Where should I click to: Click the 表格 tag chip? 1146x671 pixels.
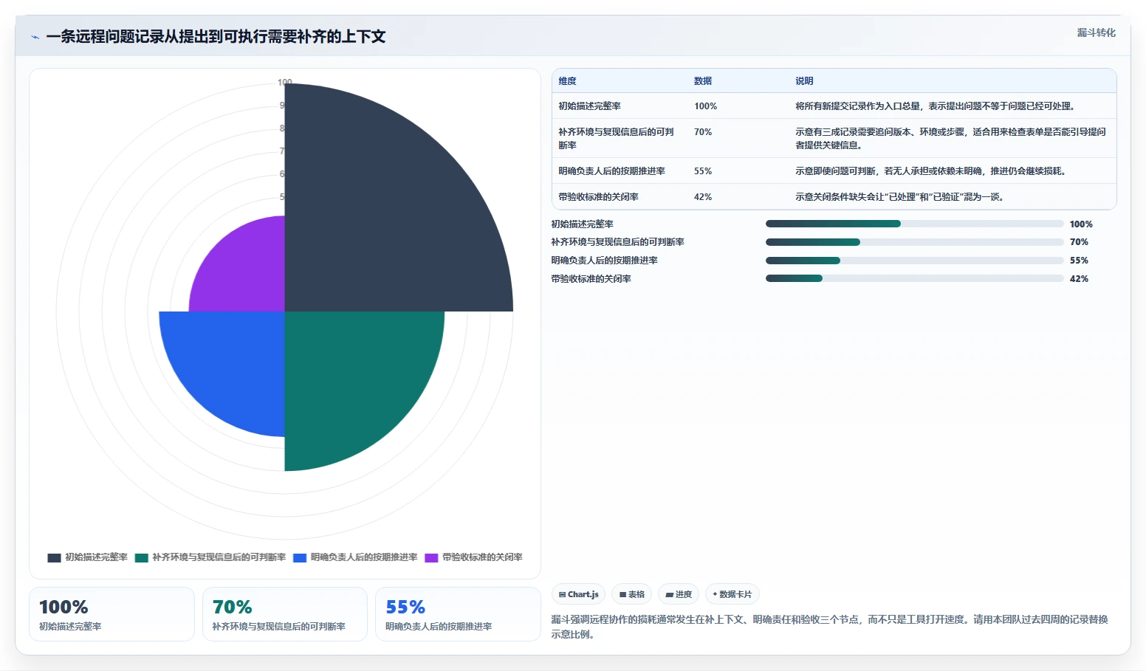point(632,594)
